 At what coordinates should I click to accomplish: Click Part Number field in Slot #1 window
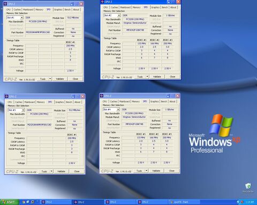pos(38,33)
